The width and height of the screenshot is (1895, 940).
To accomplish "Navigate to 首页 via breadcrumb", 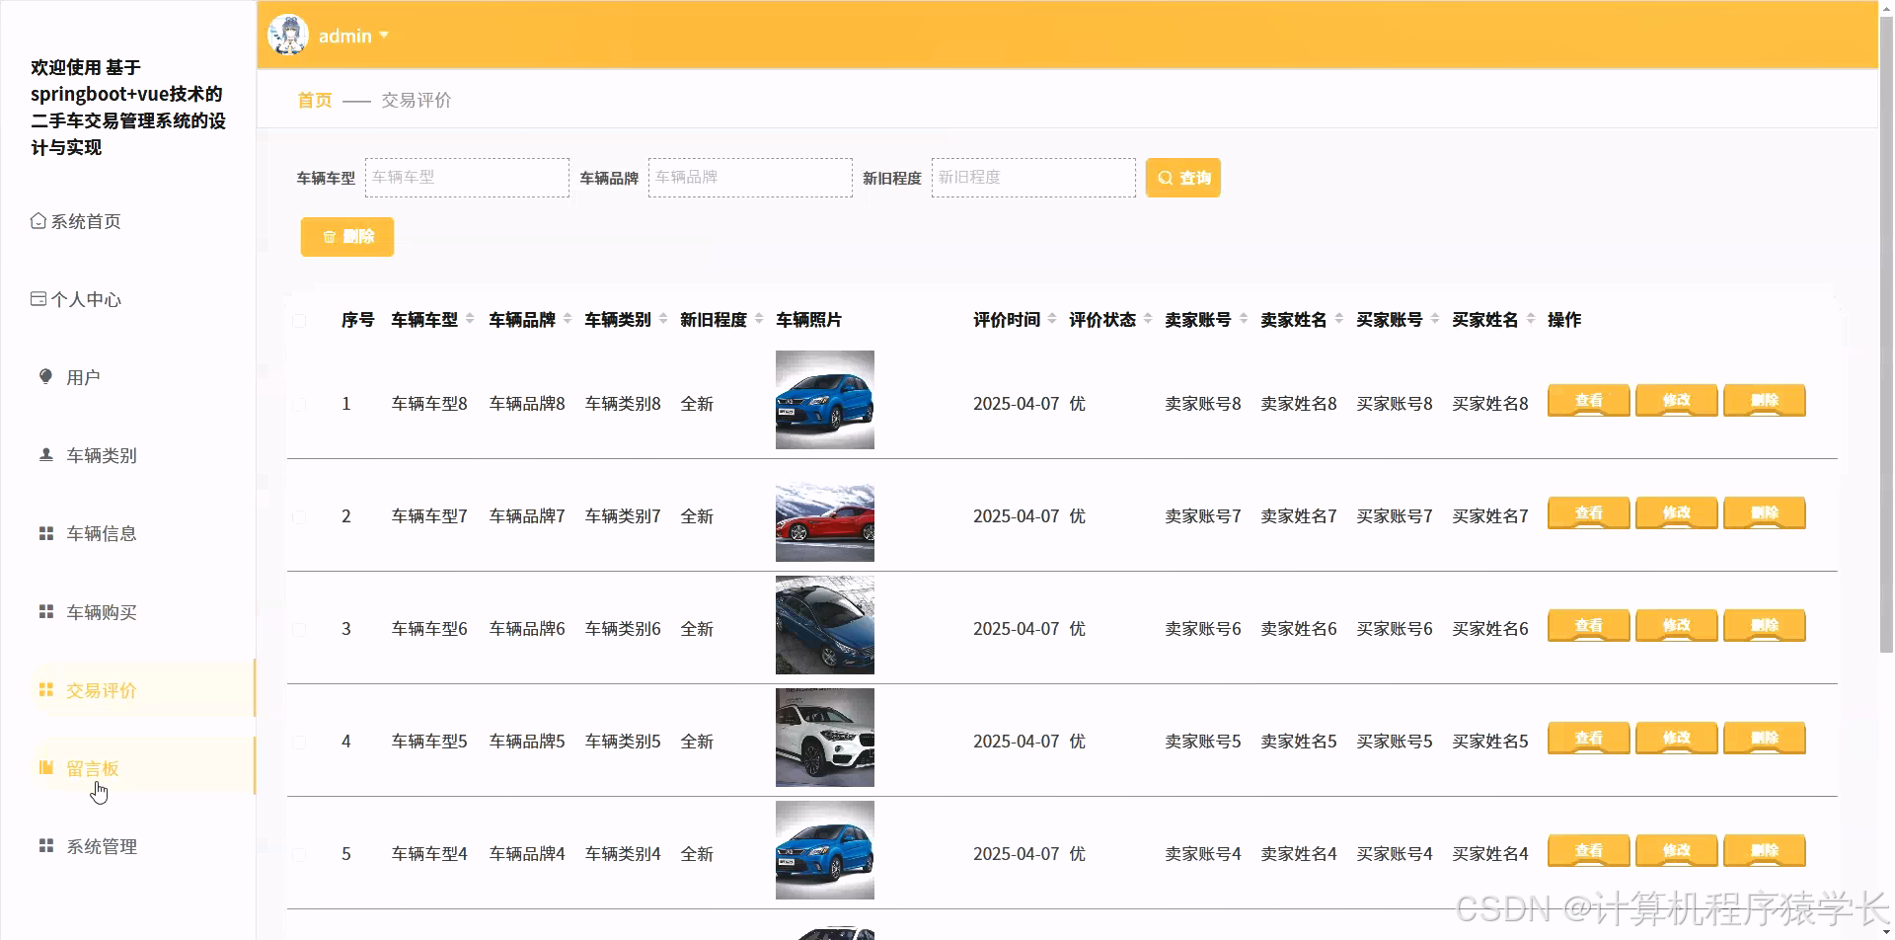I will point(313,100).
